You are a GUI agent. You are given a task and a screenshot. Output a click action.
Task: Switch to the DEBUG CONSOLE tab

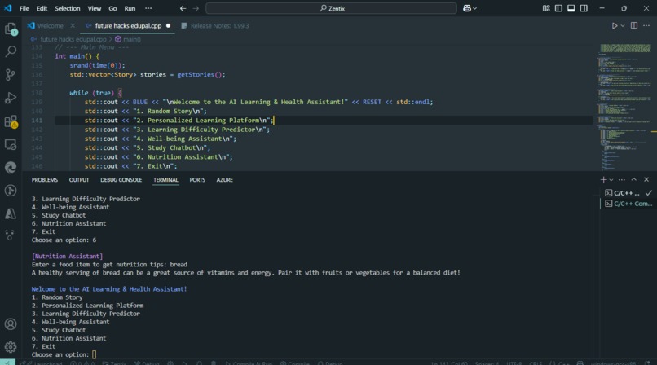click(x=121, y=180)
